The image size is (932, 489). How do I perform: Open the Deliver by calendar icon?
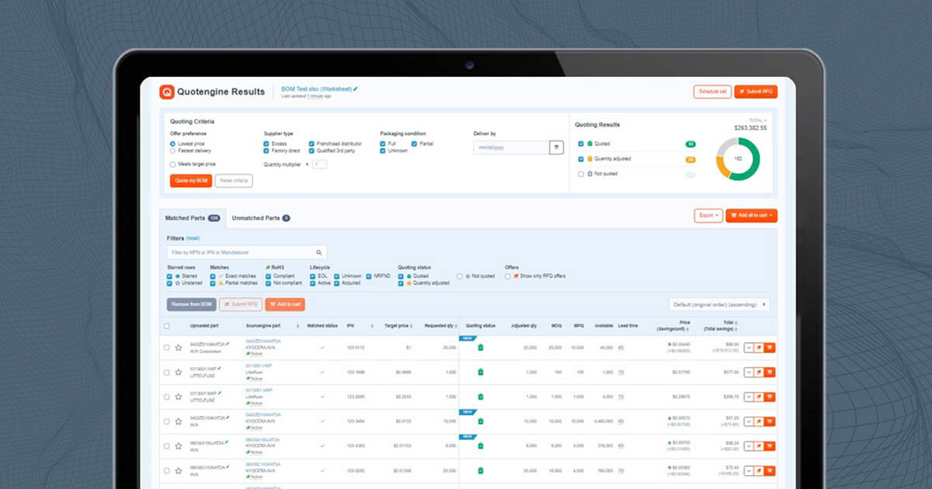click(556, 147)
